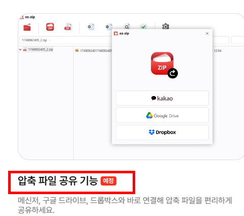Share via the Dropbox button
Image resolution: width=244 pixels, height=216 pixels.
click(162, 132)
